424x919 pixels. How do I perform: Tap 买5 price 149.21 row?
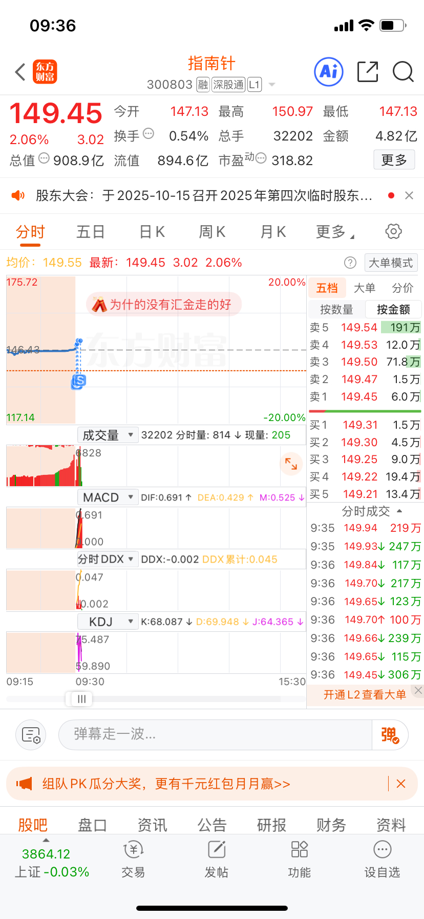(365, 494)
